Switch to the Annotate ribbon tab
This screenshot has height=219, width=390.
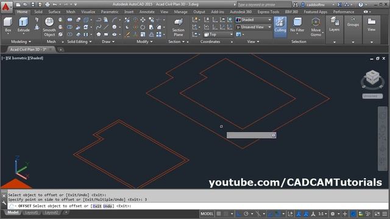click(x=147, y=12)
